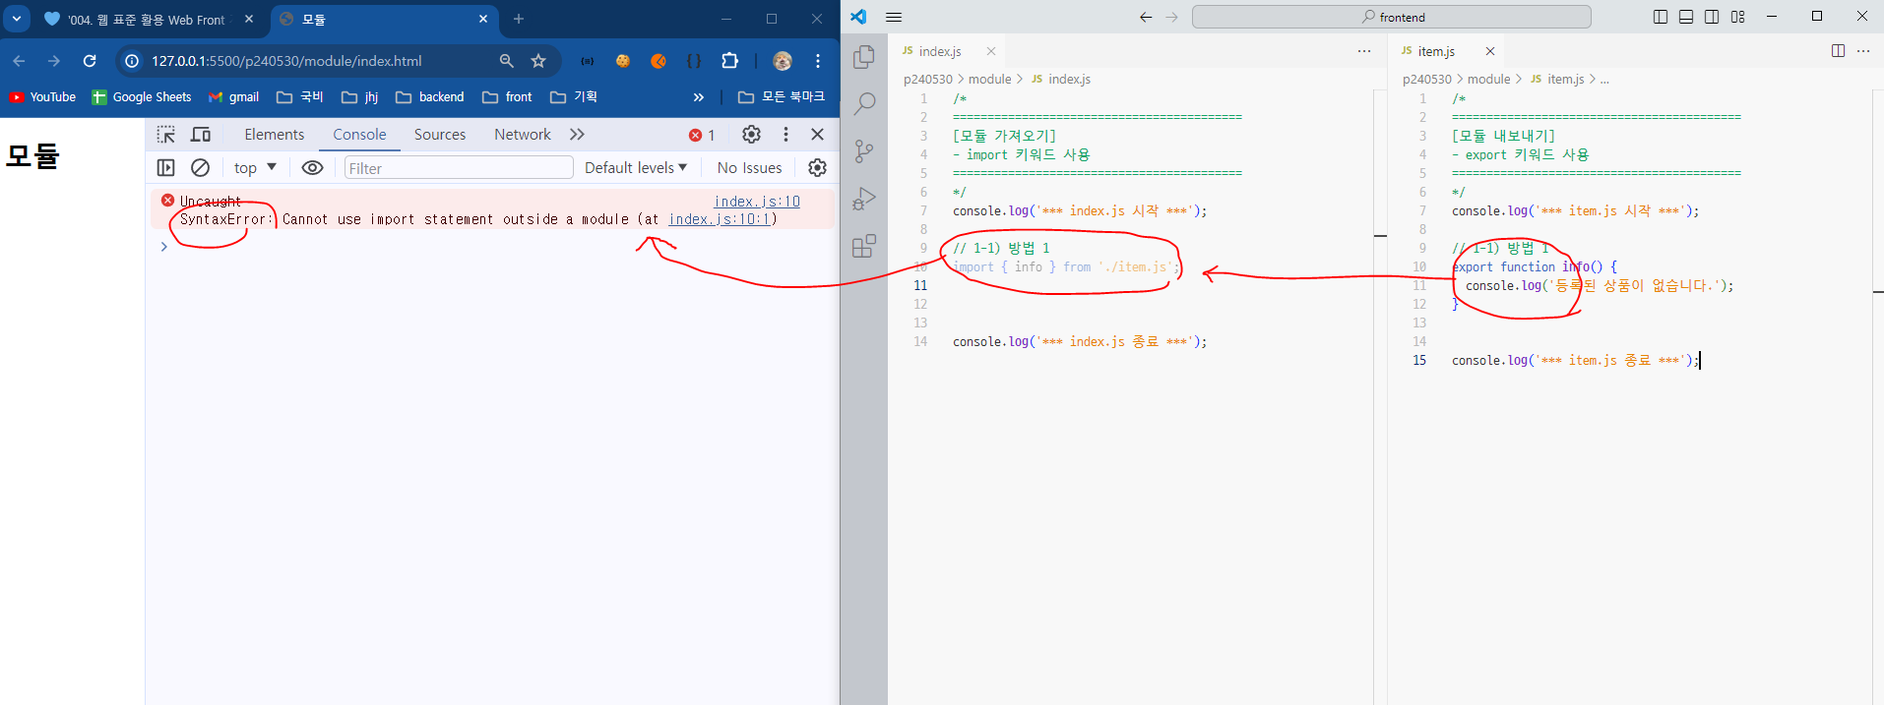This screenshot has width=1884, height=705.
Task: Open DevTools settings gear
Action: [751, 134]
